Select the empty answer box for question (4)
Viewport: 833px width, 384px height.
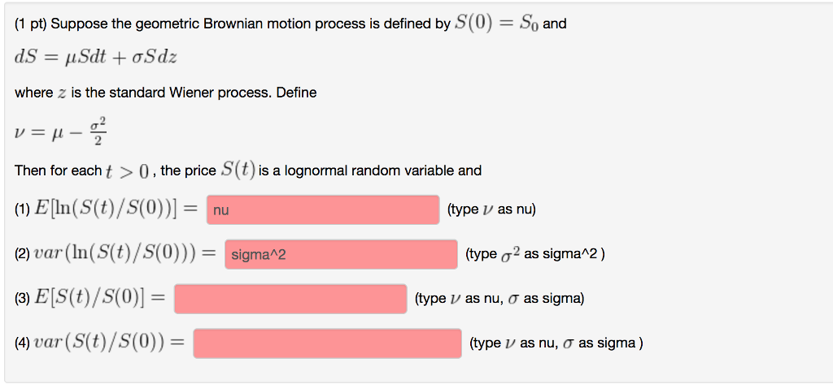(327, 343)
